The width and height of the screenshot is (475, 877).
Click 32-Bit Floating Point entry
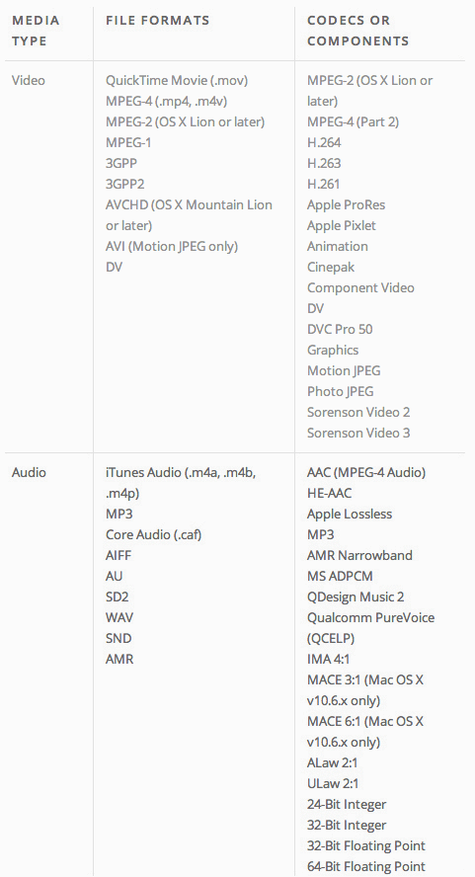pos(366,845)
